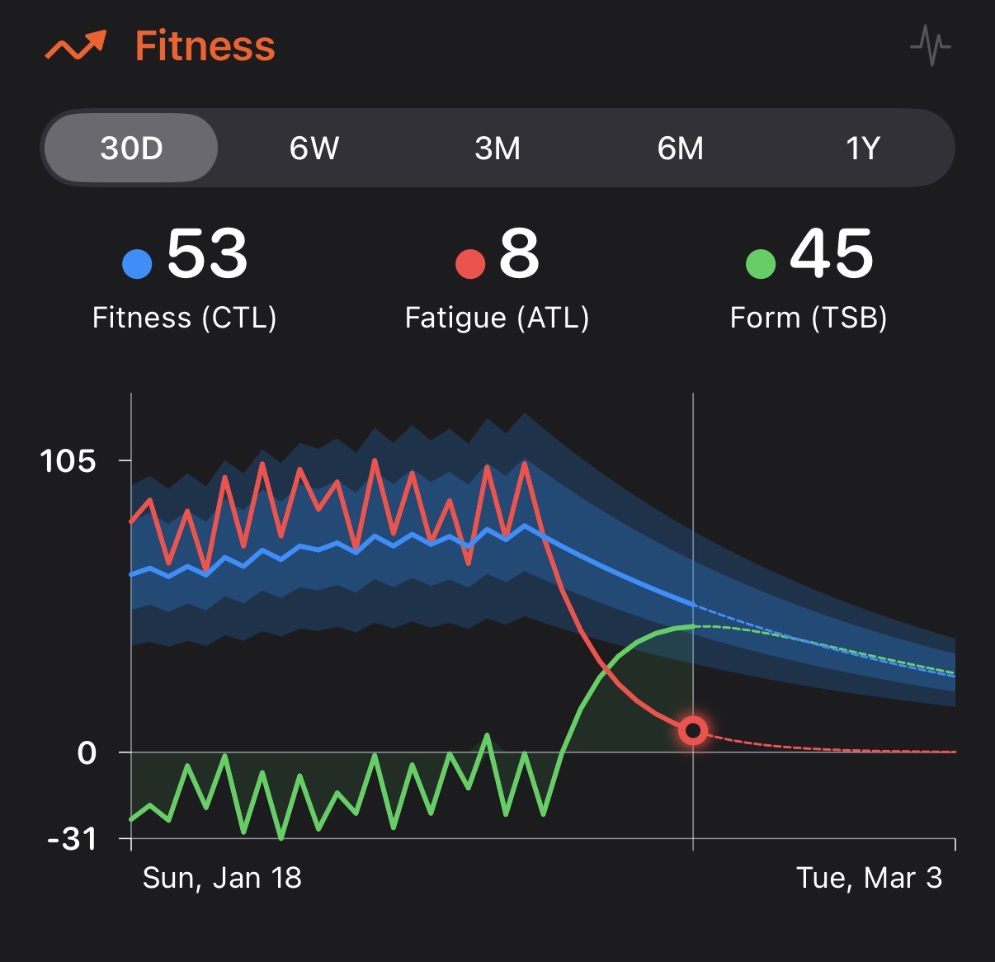
Task: Select the 6M time range tab
Action: [x=680, y=149]
